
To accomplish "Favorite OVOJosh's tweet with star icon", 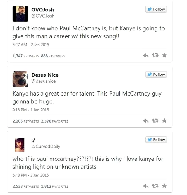I will 164,56.
